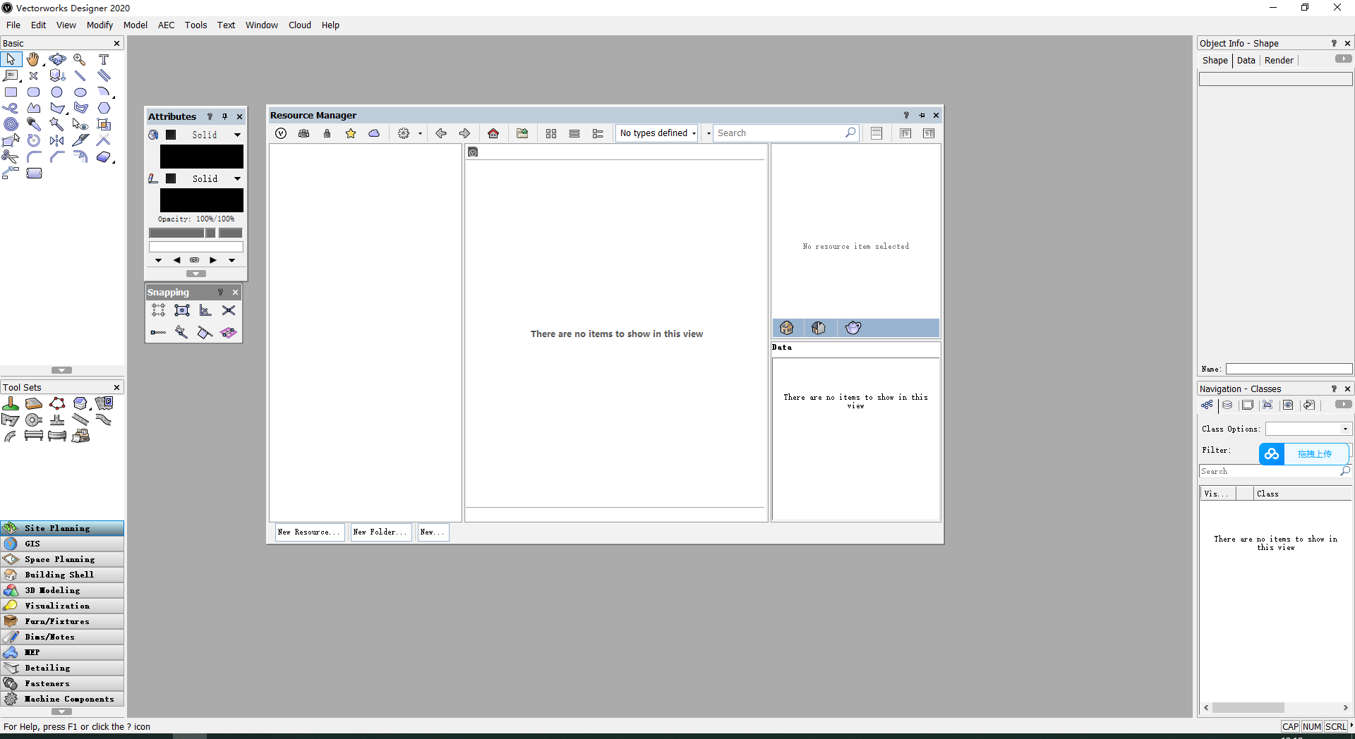The width and height of the screenshot is (1355, 739).
Task: Select the Zoom magnifier tool
Action: coord(80,60)
